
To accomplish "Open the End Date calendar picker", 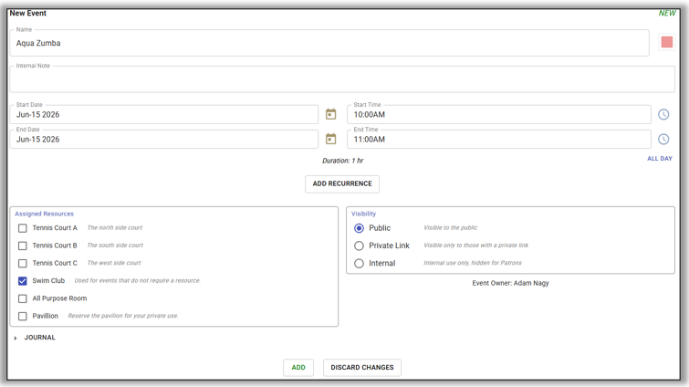I will coord(330,140).
